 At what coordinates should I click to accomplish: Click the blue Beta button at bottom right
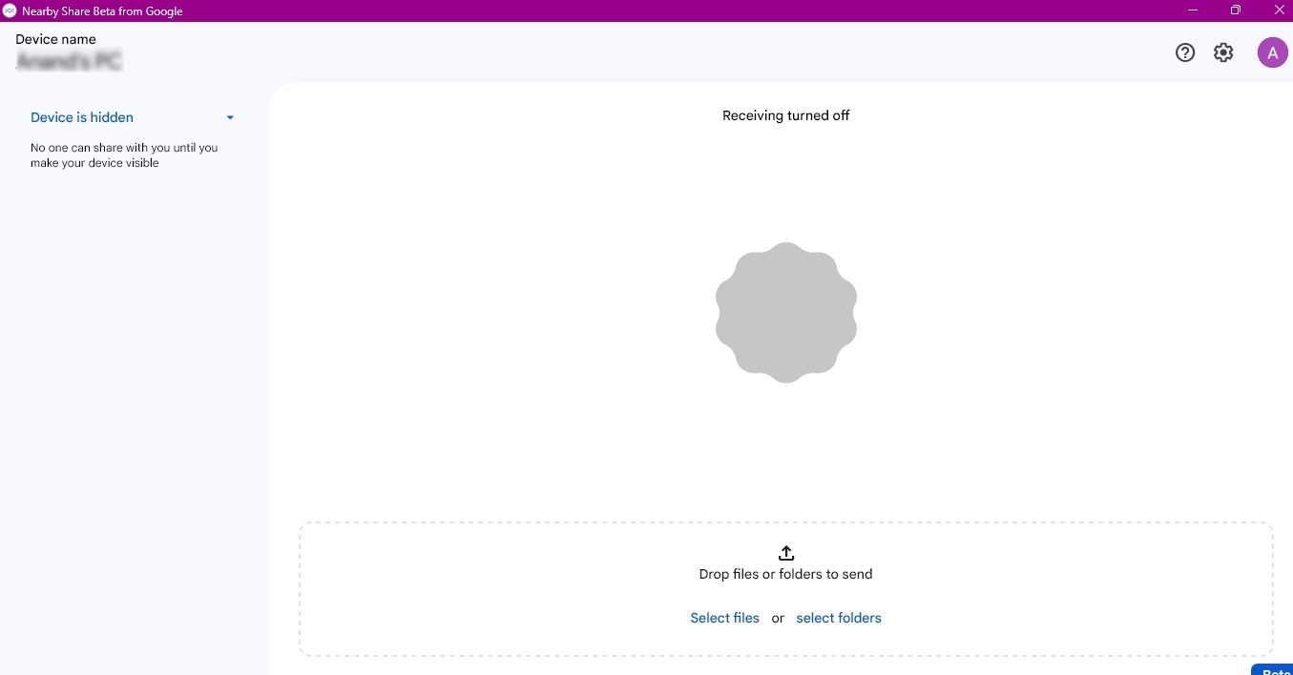point(1275,669)
